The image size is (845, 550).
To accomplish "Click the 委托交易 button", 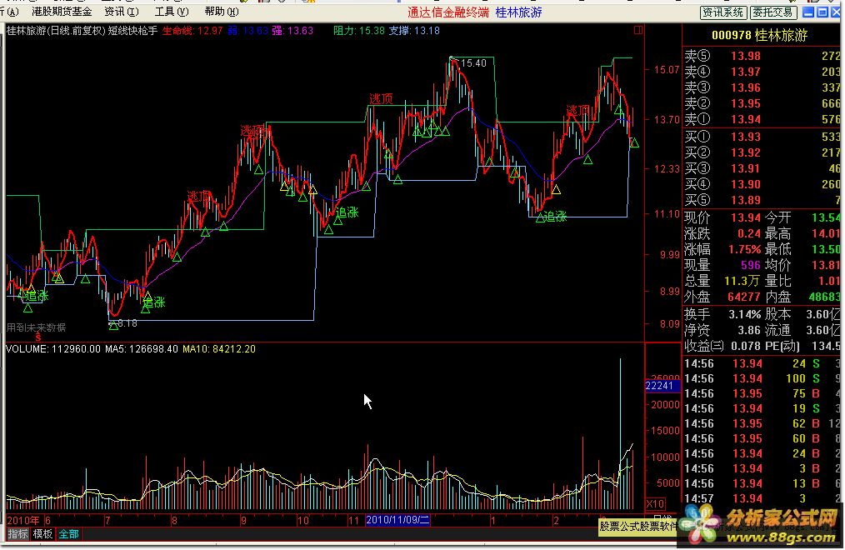I will [772, 12].
